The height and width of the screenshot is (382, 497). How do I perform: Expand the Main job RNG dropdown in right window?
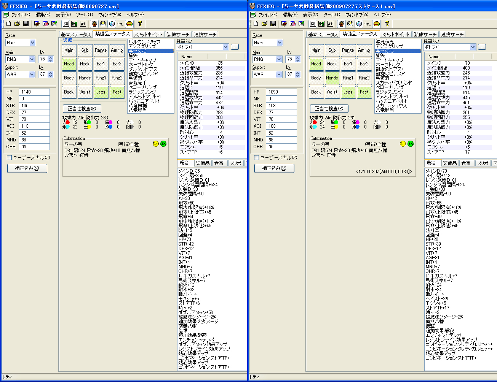[279, 59]
